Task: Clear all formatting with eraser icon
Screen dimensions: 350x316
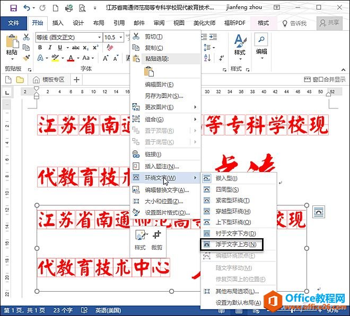Action: click(110, 48)
